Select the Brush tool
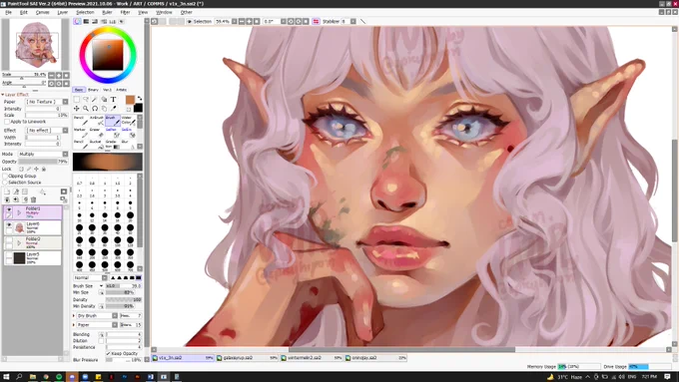This screenshot has height=382, width=679. click(x=113, y=121)
